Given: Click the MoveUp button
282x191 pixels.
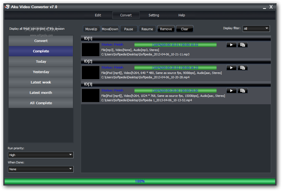Looking at the screenshot, I should click(x=91, y=29).
